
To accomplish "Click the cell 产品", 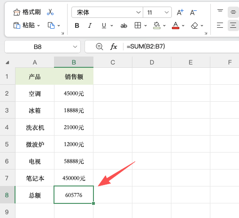I will point(35,76).
